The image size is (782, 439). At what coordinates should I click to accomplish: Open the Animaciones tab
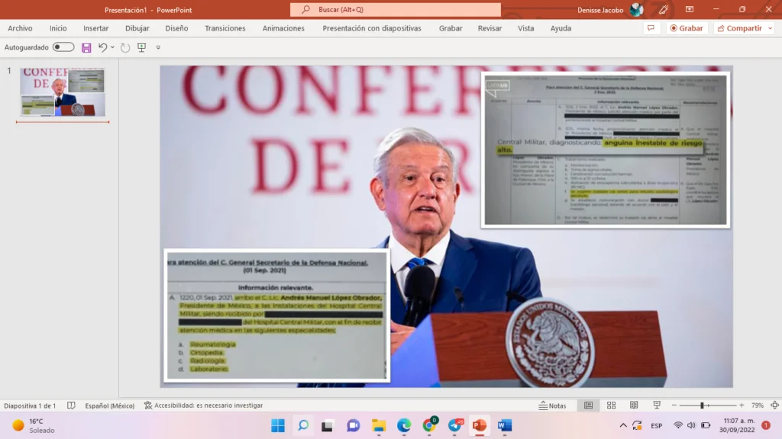[283, 28]
